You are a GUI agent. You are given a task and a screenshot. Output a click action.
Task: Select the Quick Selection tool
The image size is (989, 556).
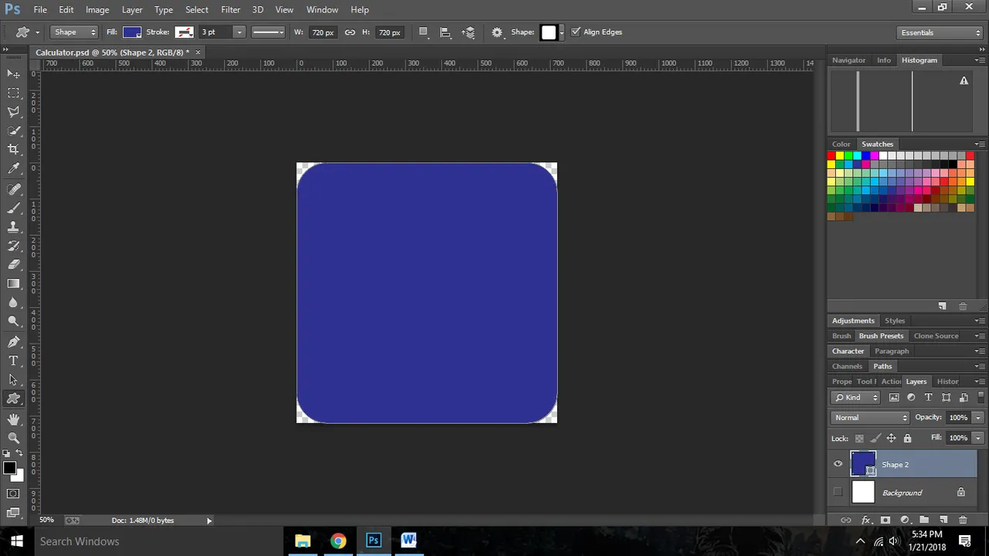(x=13, y=131)
